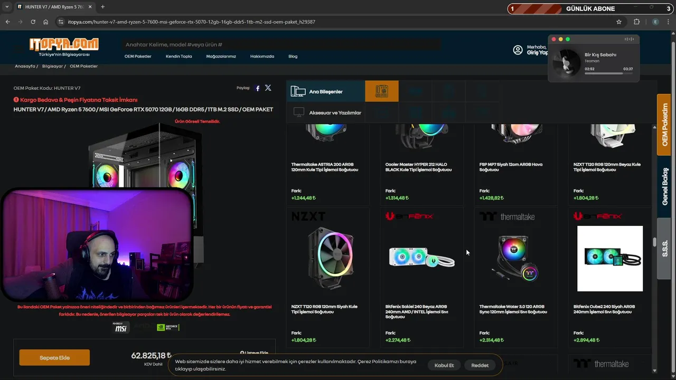
Task: Add the package with Sepete Ekle
Action: coord(54,357)
